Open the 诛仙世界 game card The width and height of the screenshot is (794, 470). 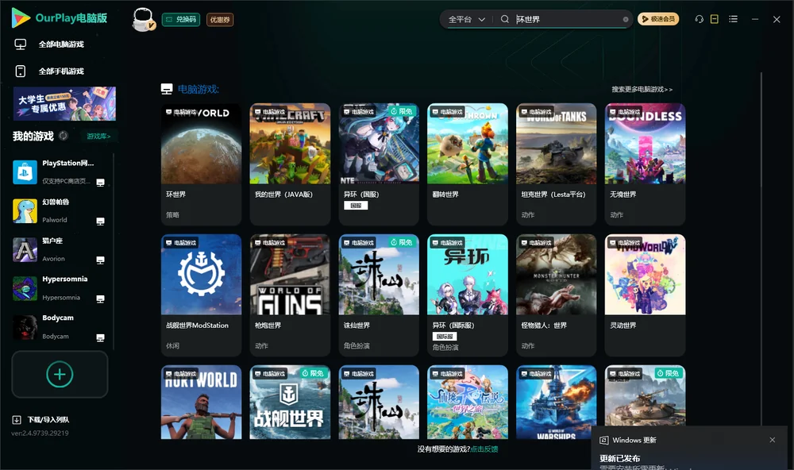[x=379, y=295]
